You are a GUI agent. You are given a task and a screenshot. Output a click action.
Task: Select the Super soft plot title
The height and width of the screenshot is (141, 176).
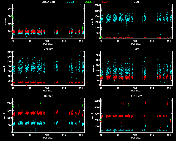(48, 2)
